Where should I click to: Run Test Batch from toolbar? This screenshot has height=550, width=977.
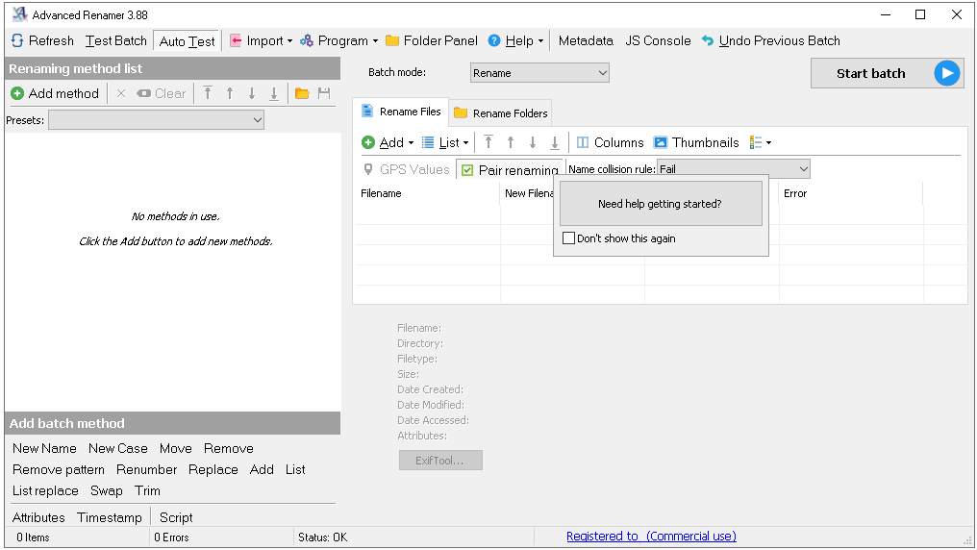tap(116, 41)
